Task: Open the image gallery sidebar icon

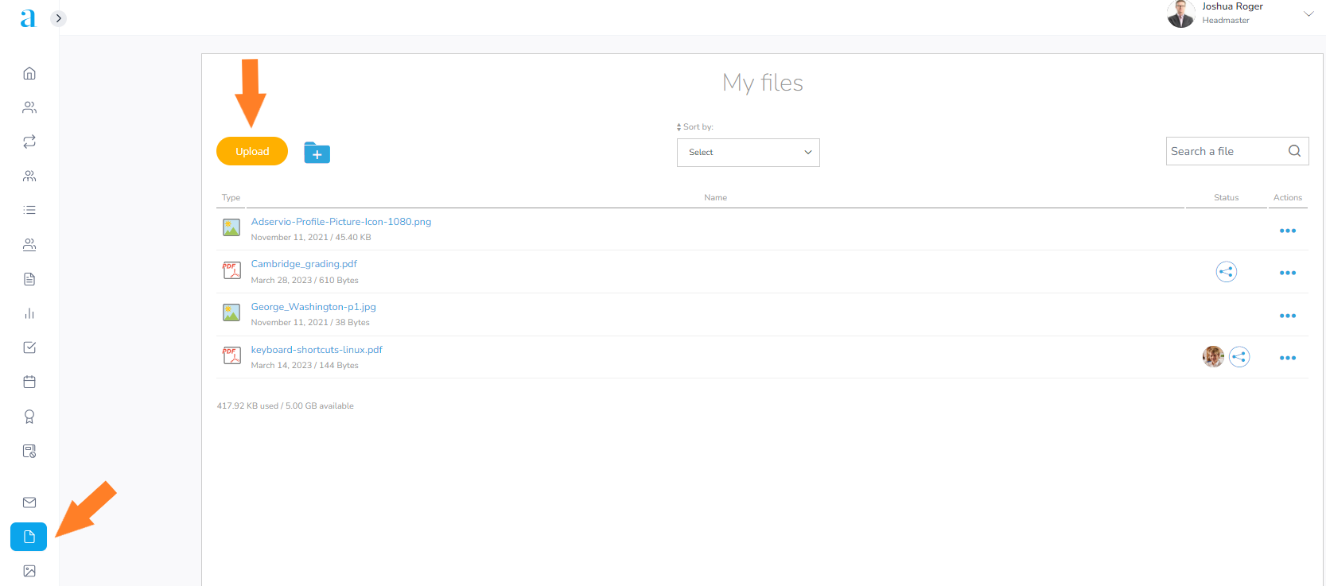Action: coord(29,571)
